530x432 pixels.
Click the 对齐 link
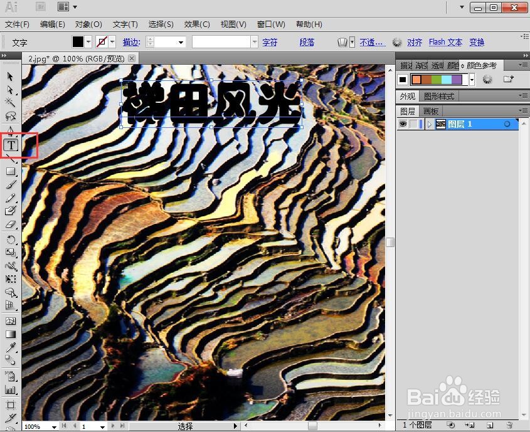click(x=415, y=42)
